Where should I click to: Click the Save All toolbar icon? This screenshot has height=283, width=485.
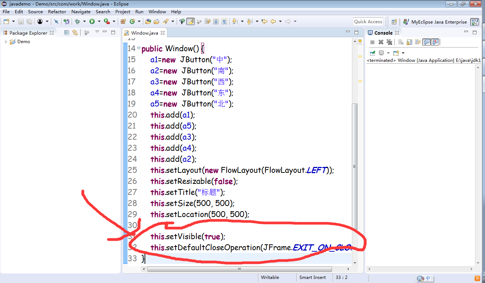pyautogui.click(x=29, y=21)
